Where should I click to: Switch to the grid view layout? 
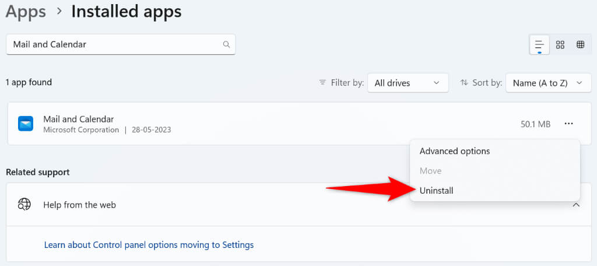click(x=560, y=45)
